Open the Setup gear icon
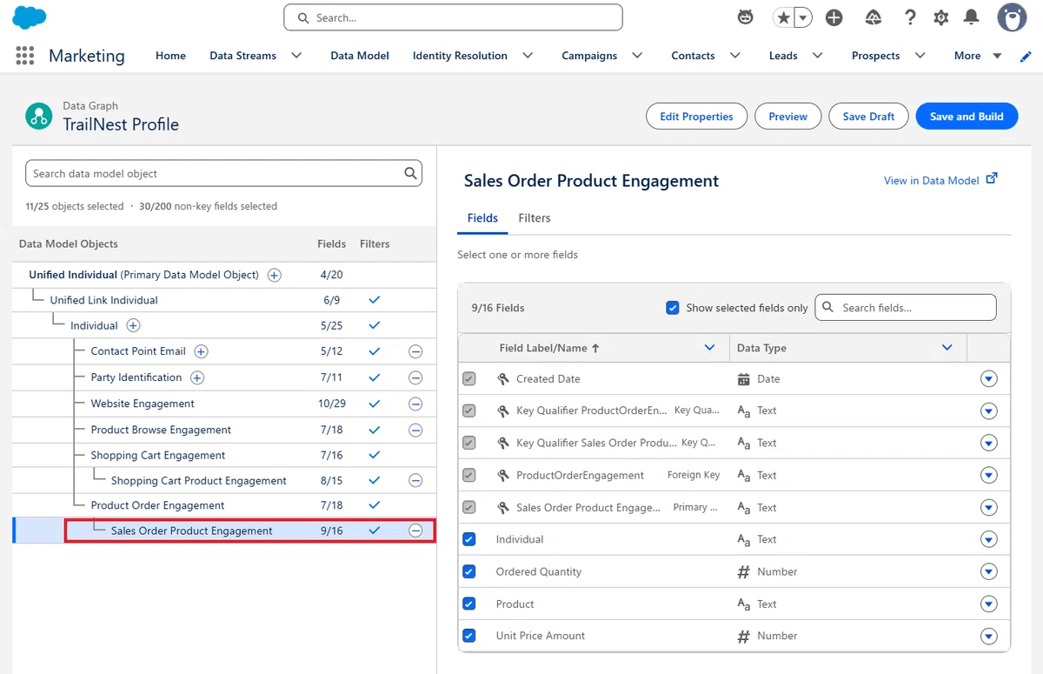Viewport: 1043px width, 674px height. coord(940,17)
